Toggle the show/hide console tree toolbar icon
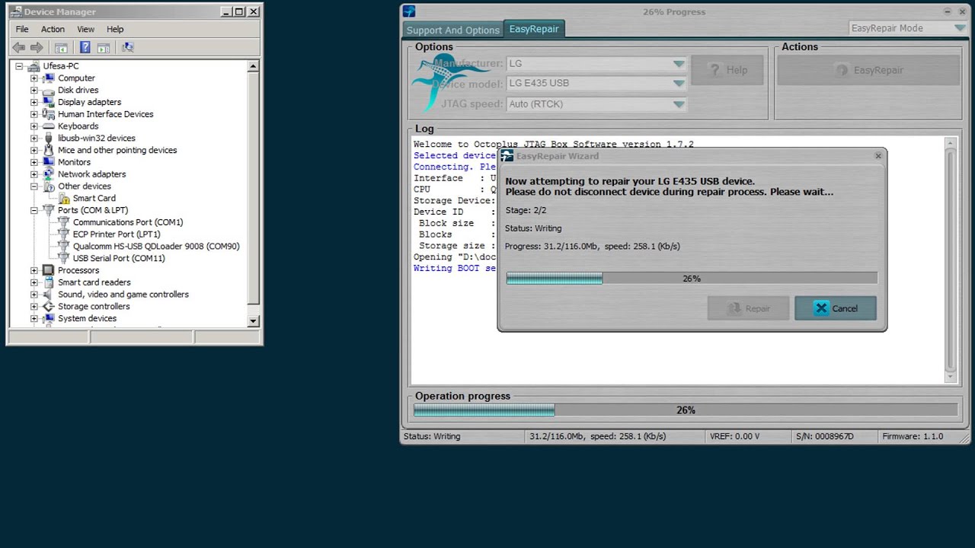 tap(61, 47)
